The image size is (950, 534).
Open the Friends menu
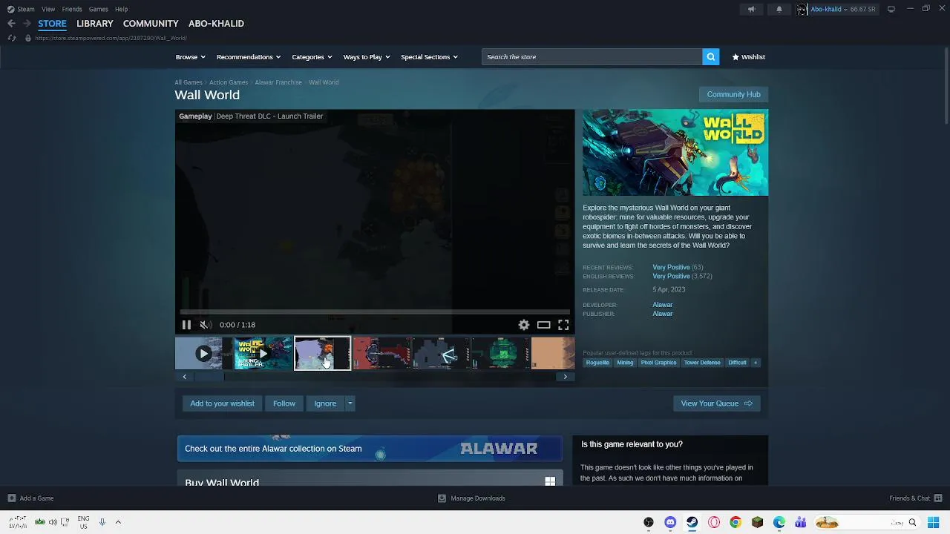72,9
